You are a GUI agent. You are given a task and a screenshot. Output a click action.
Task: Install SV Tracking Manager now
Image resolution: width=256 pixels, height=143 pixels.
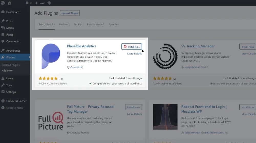[x=248, y=46]
